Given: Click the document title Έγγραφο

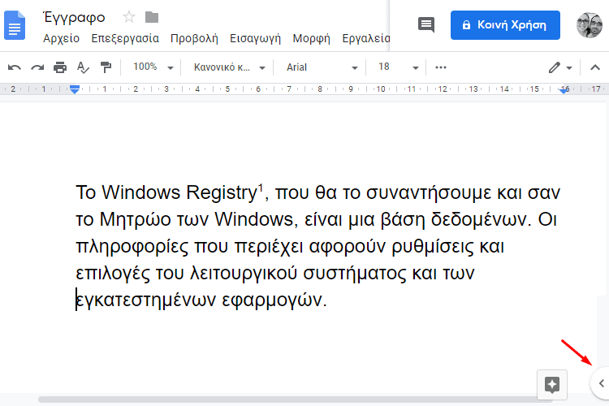Looking at the screenshot, I should pos(74,17).
